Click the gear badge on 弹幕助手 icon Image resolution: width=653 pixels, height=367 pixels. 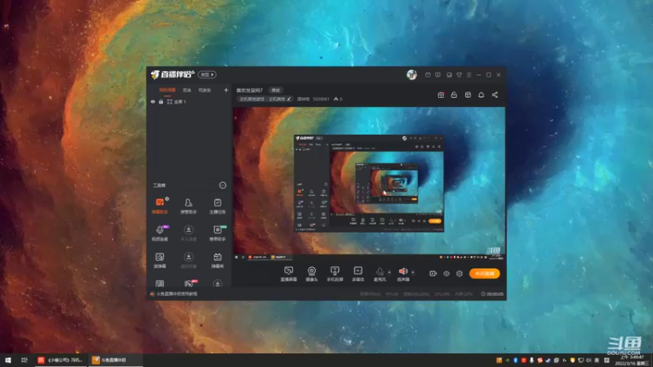[x=167, y=199]
